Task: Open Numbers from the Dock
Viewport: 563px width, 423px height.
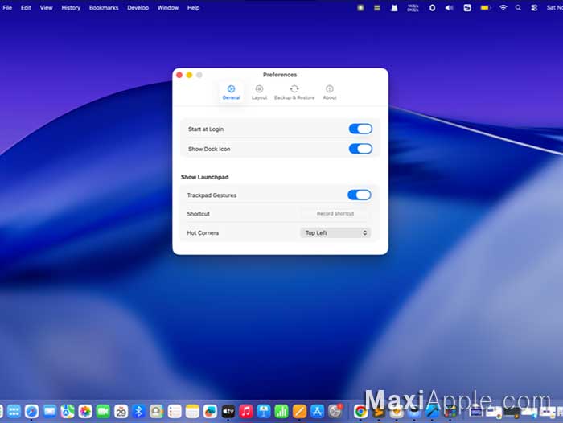Action: (x=281, y=411)
